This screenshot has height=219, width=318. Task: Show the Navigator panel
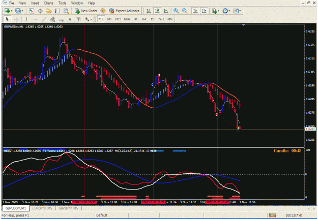(49, 11)
